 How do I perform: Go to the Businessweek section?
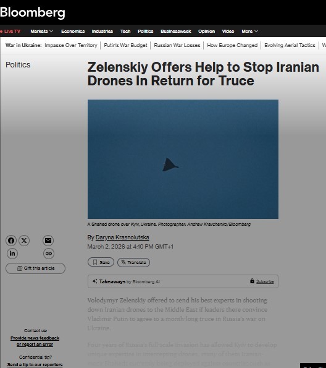(x=176, y=31)
